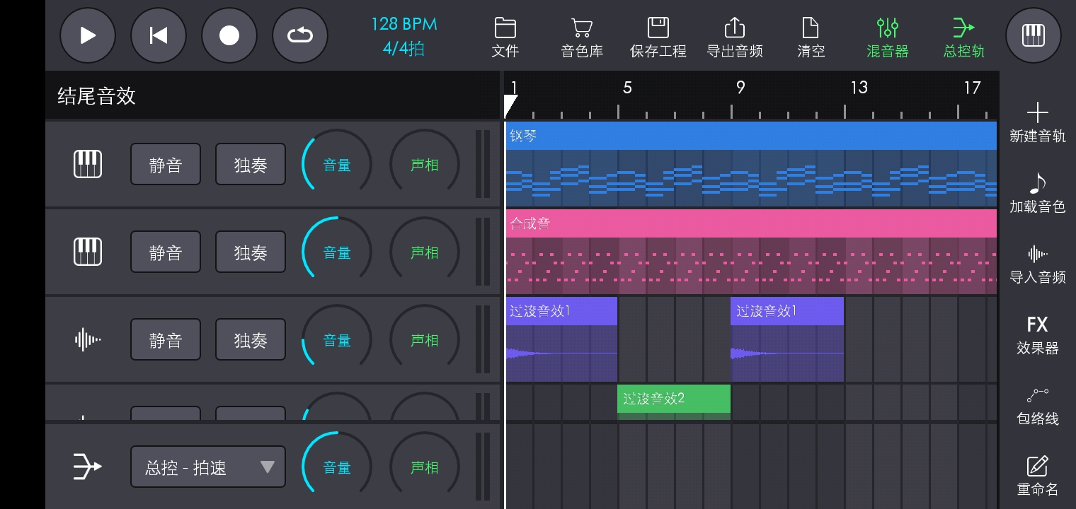Toggle the 混音器 mixer view
Viewport: 1076px width, 509px height.
888,37
